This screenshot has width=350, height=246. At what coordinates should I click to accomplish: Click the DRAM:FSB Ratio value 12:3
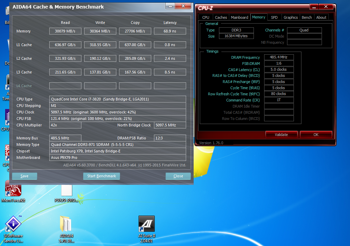click(170, 138)
